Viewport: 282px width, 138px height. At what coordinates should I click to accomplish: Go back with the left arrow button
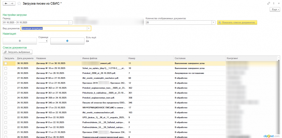[x=6, y=3]
